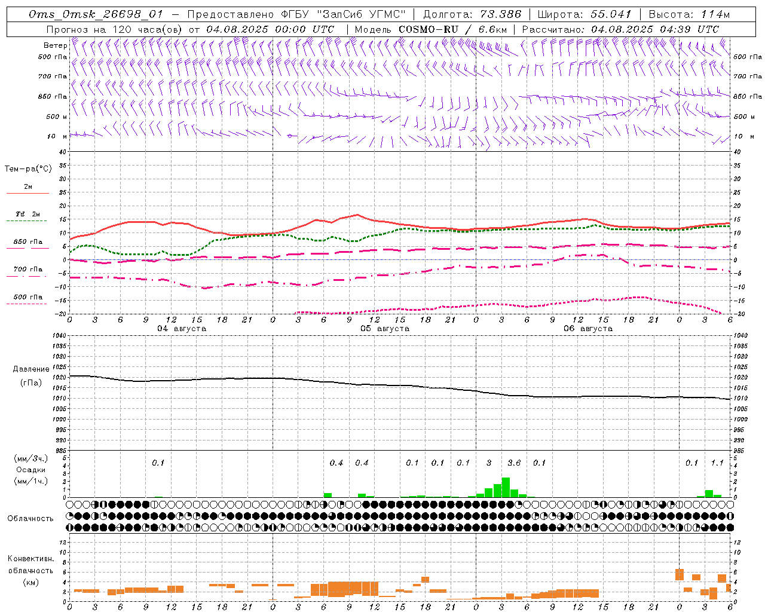Click the date label 06 августа

588,328
